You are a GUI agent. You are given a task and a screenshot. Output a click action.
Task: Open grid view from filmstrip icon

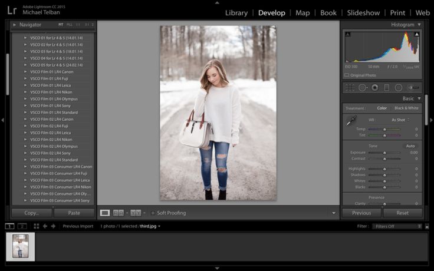[x=37, y=226]
